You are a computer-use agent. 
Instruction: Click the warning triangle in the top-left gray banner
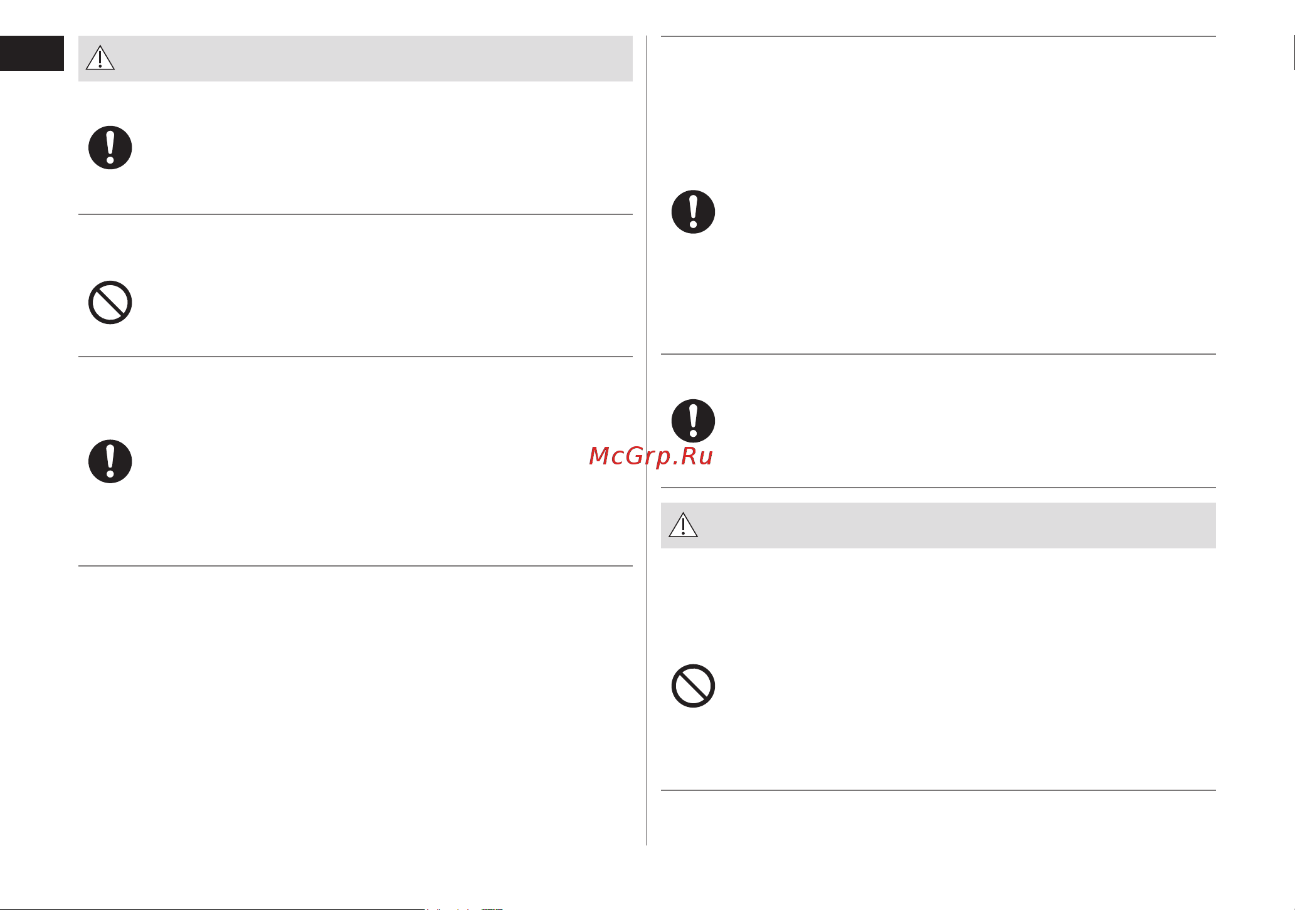pos(100,58)
